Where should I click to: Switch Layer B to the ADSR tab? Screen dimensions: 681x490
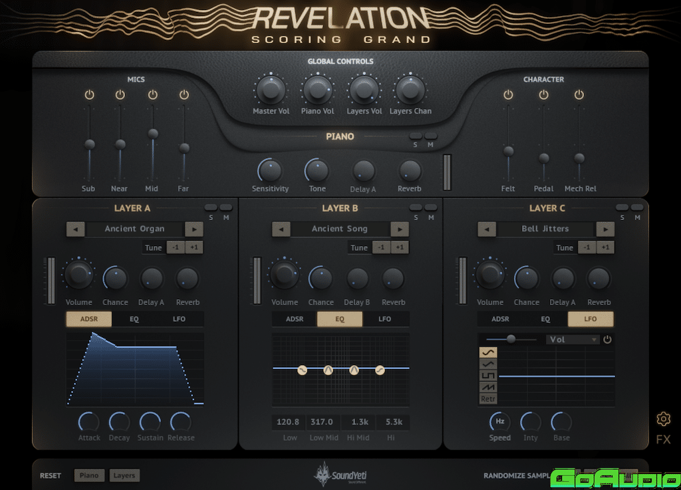[x=295, y=319]
